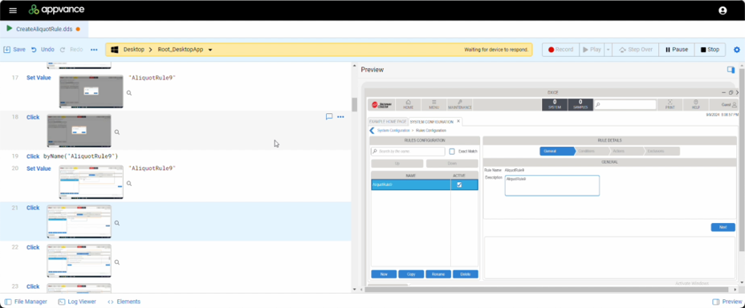Open the Elements panel

click(124, 302)
